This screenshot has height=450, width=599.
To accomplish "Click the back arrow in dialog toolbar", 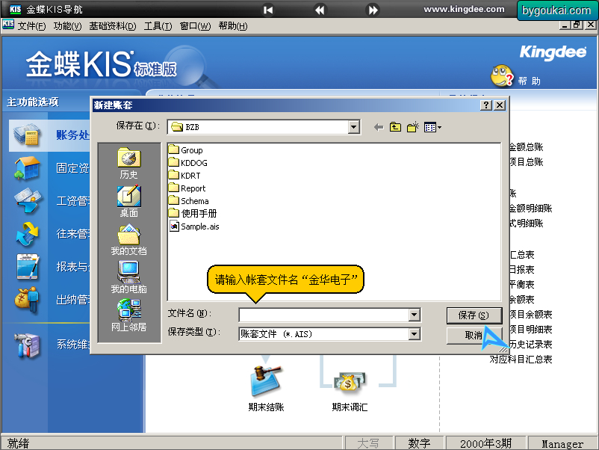I will 378,127.
